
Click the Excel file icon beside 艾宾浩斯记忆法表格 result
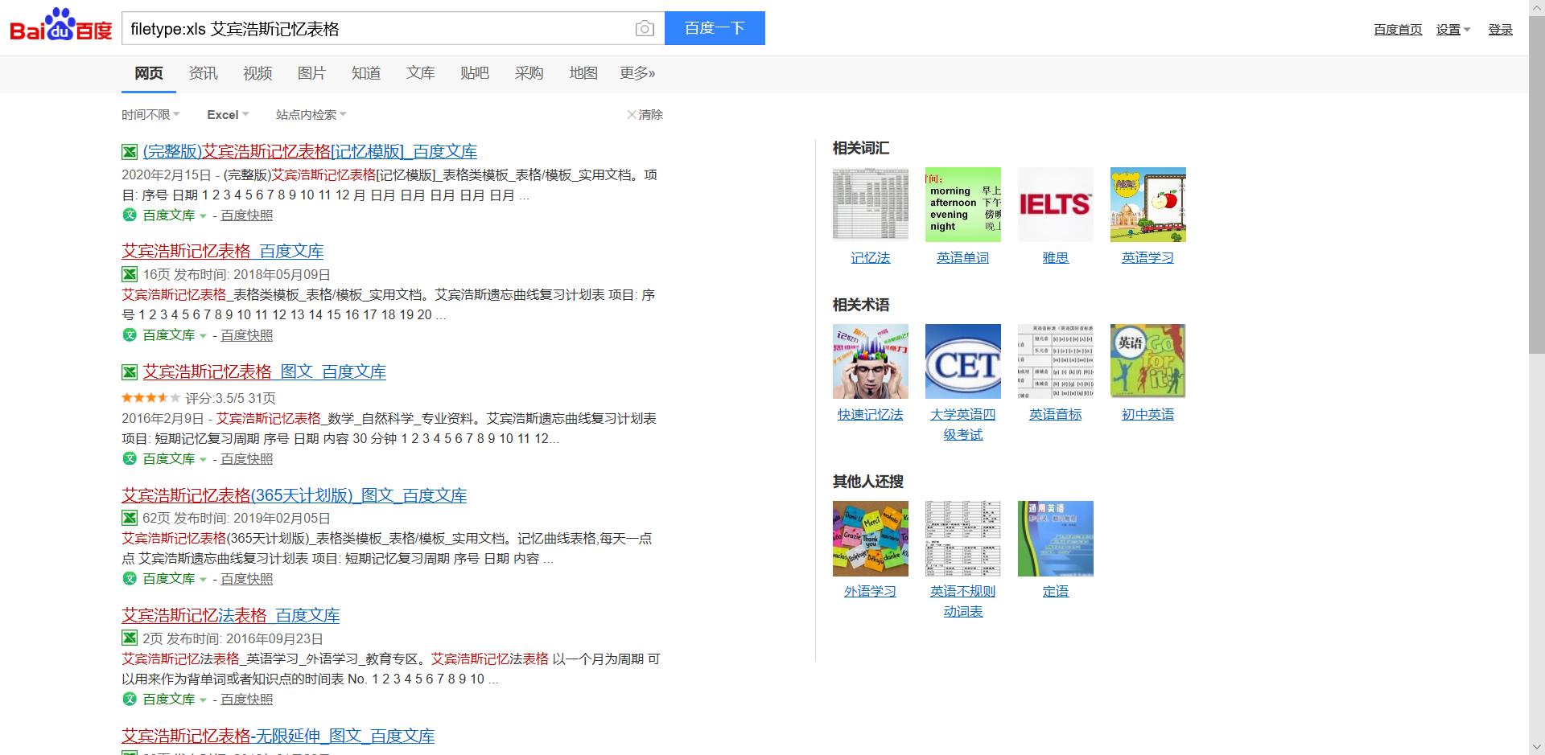pos(130,638)
